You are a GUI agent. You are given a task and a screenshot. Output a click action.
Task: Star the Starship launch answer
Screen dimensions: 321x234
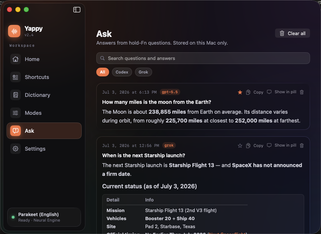(x=240, y=146)
